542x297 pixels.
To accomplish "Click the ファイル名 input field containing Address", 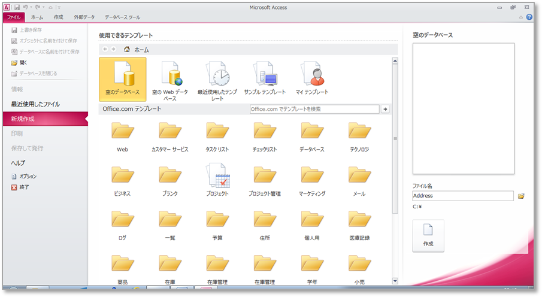I will [463, 196].
